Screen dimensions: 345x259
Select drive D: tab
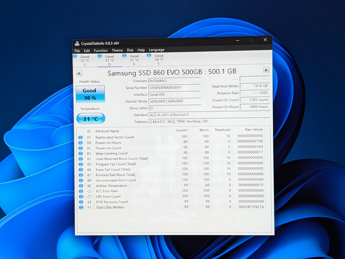pos(109,60)
